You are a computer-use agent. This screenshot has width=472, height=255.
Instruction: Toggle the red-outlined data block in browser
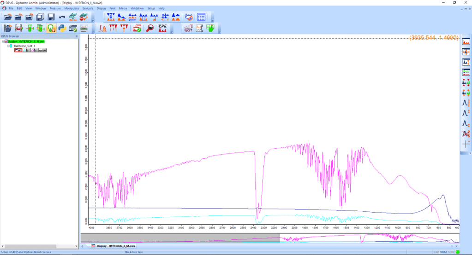(x=18, y=50)
